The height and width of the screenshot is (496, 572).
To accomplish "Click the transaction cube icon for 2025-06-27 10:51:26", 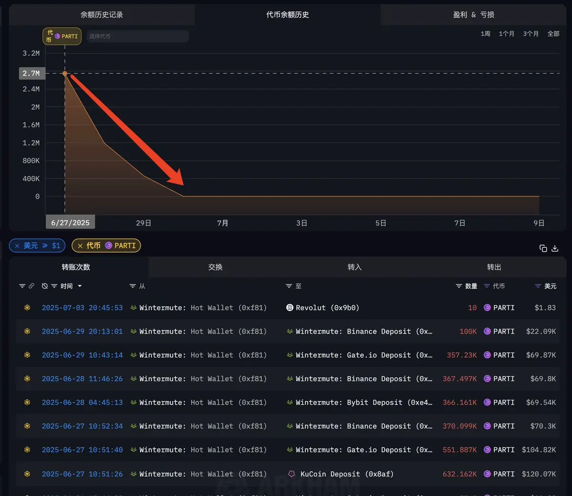I will pyautogui.click(x=27, y=474).
